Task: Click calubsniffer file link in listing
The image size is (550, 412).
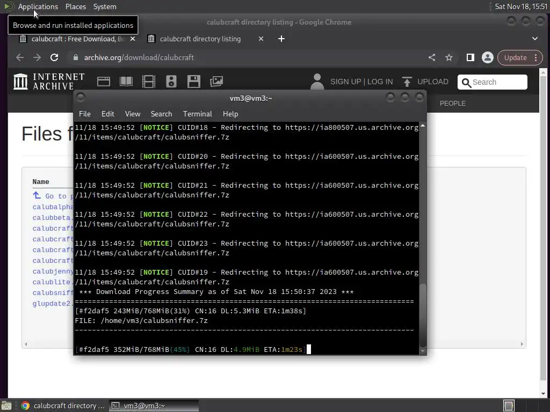Action: 53,293
